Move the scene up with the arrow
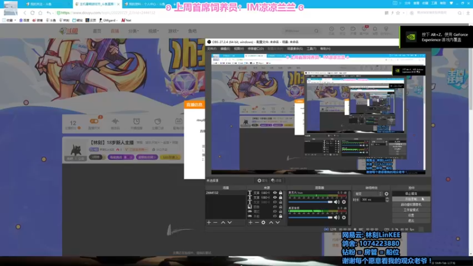 tap(223, 223)
